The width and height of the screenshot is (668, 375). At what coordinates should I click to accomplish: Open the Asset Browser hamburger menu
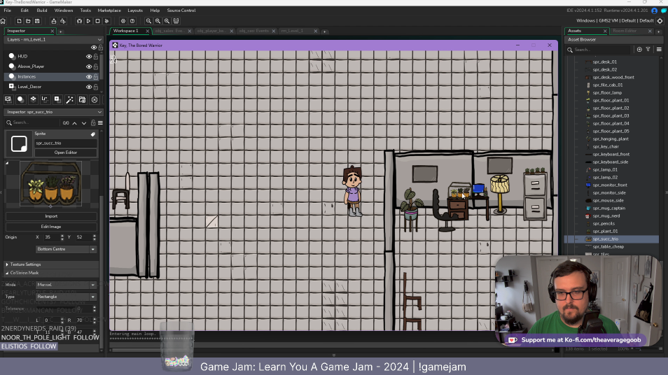coord(659,50)
